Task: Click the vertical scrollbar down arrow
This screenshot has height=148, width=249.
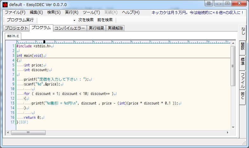Action: point(233,127)
